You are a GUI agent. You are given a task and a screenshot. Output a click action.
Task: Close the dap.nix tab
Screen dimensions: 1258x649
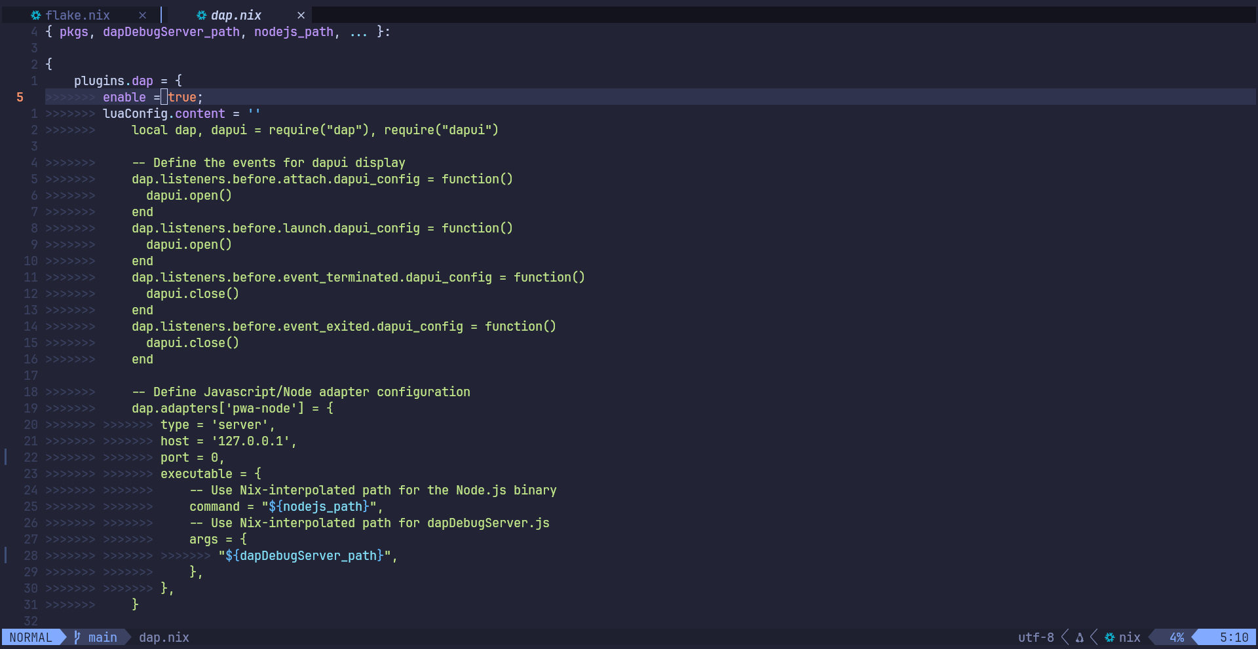pos(301,15)
